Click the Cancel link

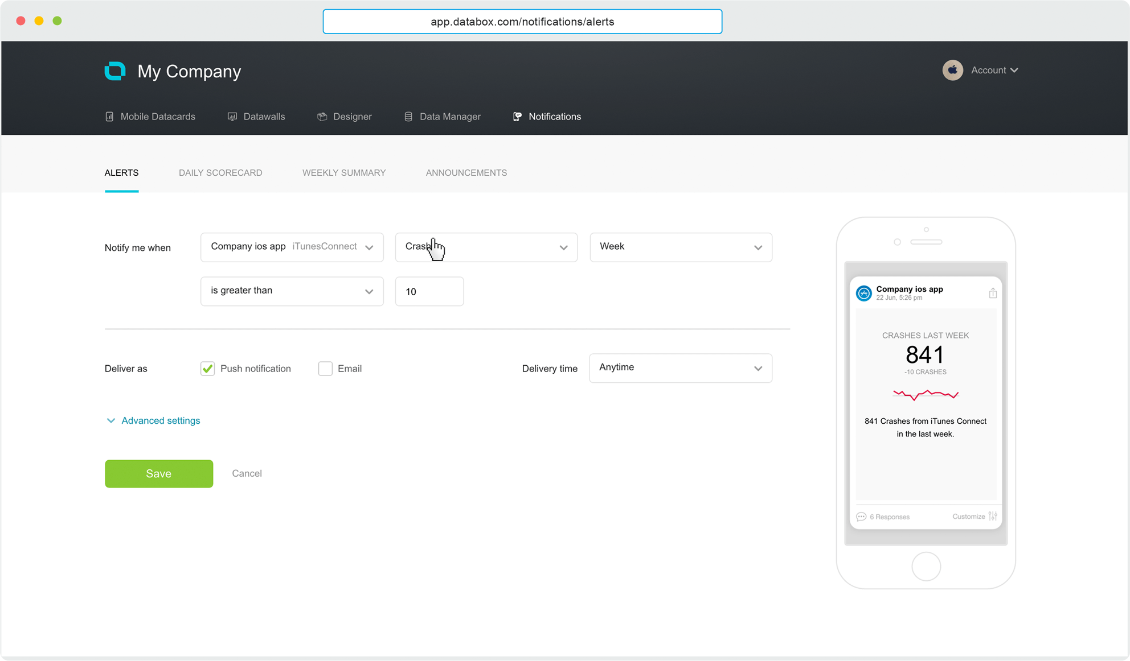coord(247,473)
